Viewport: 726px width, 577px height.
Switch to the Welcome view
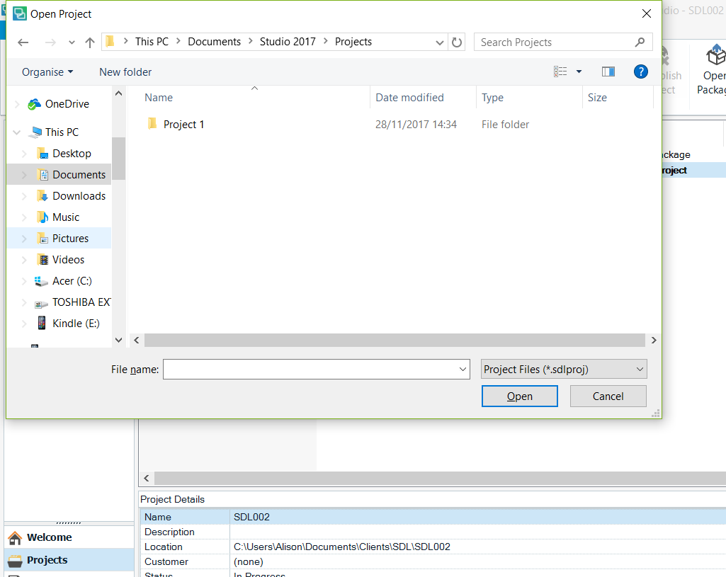pos(49,537)
